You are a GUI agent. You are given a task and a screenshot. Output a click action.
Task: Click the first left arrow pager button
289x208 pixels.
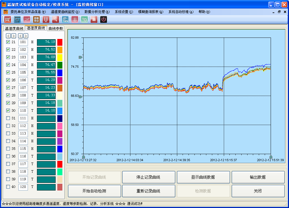[x=8, y=36]
